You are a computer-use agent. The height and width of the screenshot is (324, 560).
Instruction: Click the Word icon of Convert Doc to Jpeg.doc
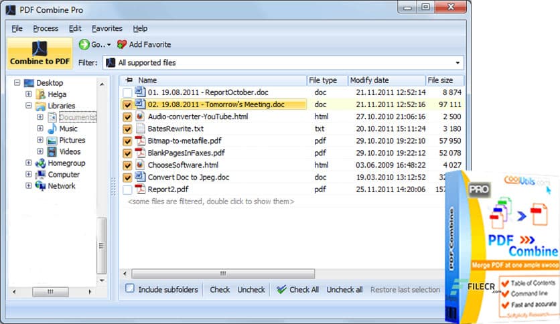click(x=140, y=177)
